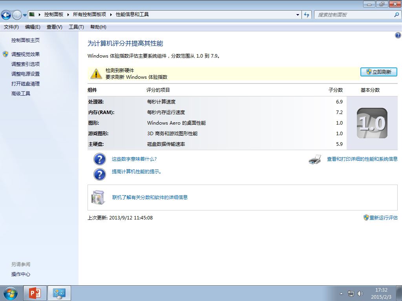The height and width of the screenshot is (301, 402).
Task: Open 高级工具 link
Action: coord(21,93)
